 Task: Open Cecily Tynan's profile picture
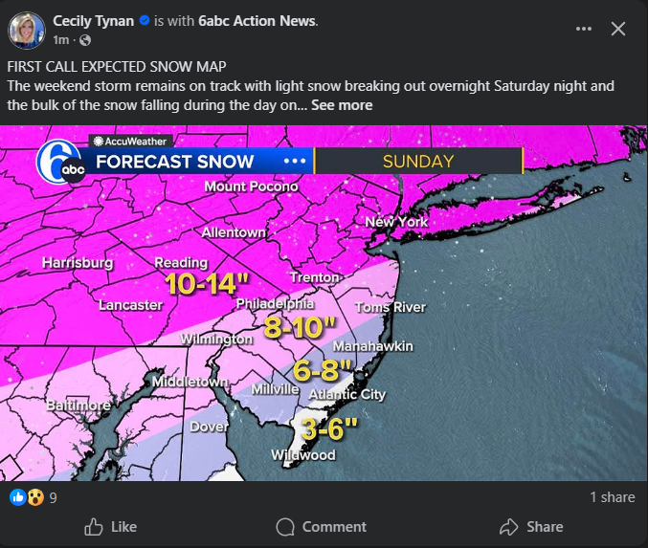click(x=27, y=30)
